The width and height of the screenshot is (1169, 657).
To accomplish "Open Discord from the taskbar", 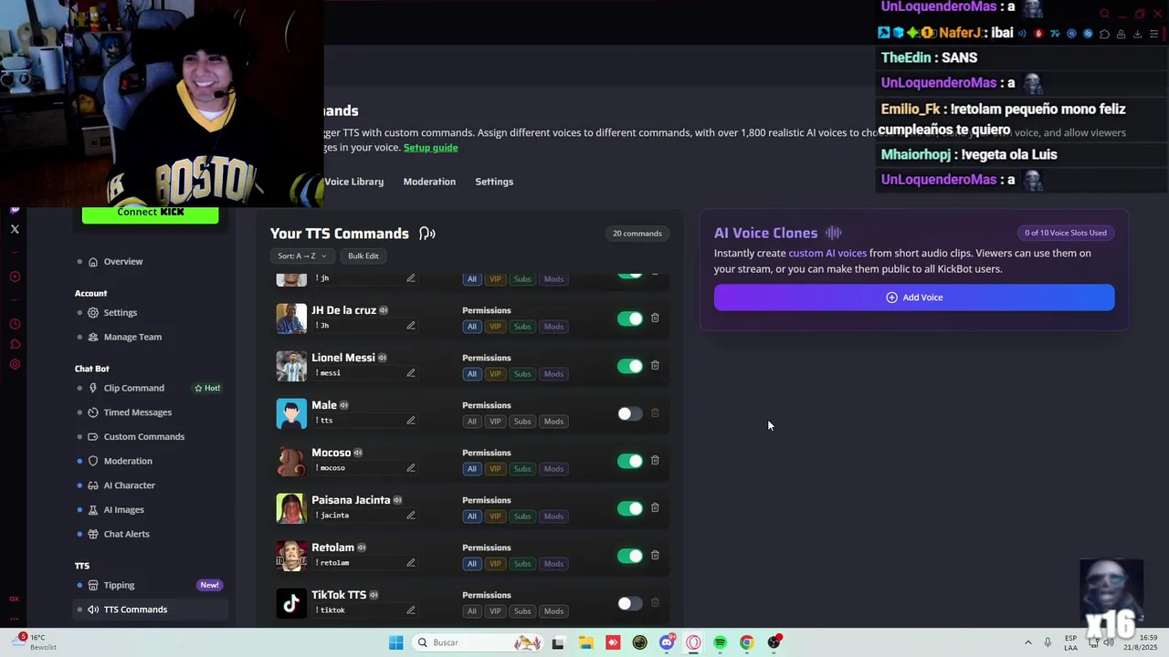I will 667,642.
